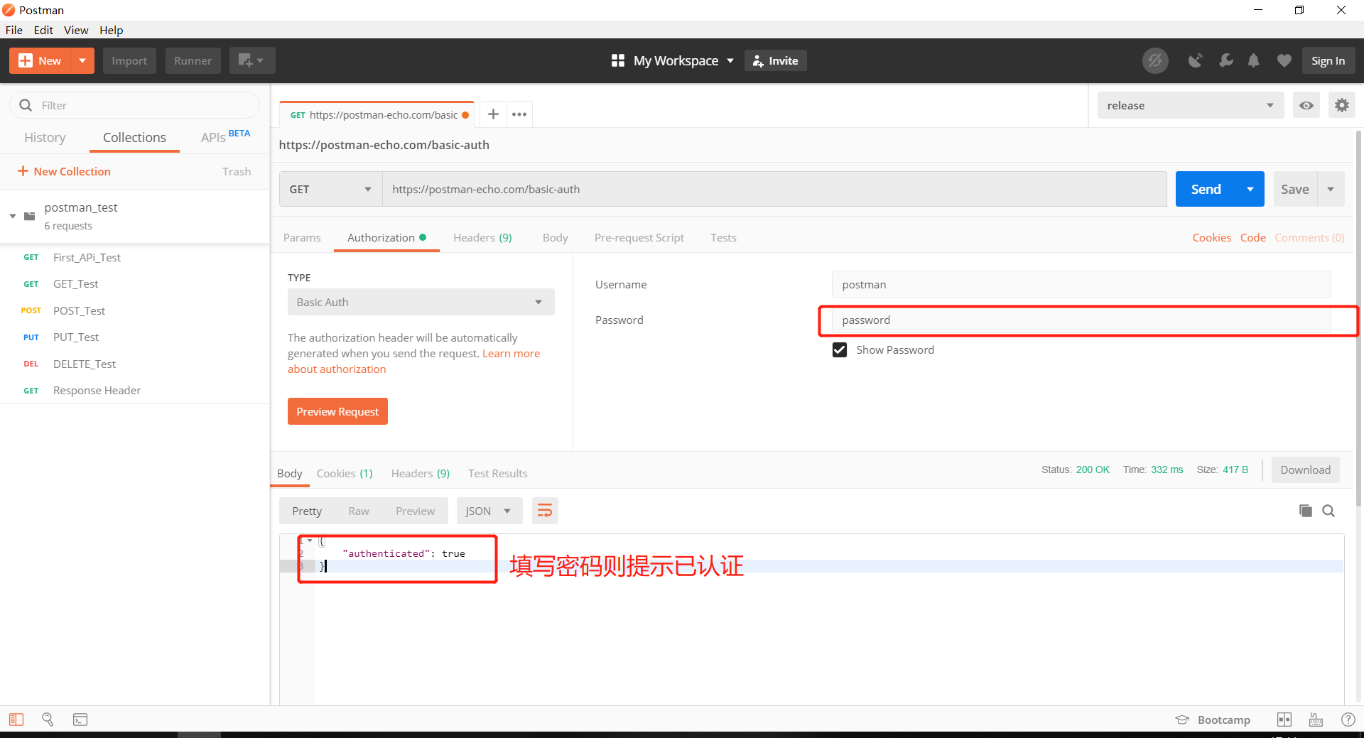Screen dimensions: 1364x738
Task: Open the interceptor satellite icon
Action: pos(1195,61)
